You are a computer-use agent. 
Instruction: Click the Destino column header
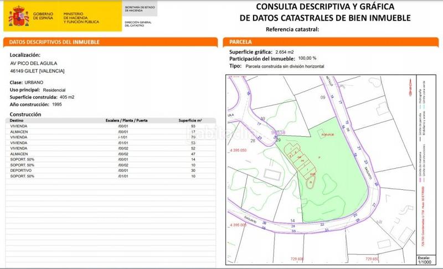(17, 120)
